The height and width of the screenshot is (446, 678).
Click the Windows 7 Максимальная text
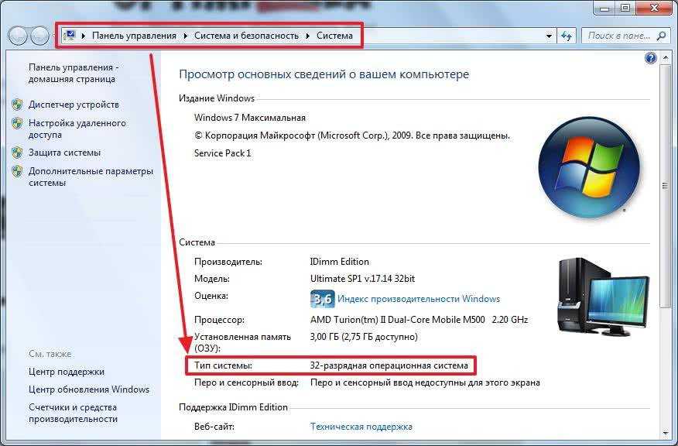pyautogui.click(x=250, y=118)
